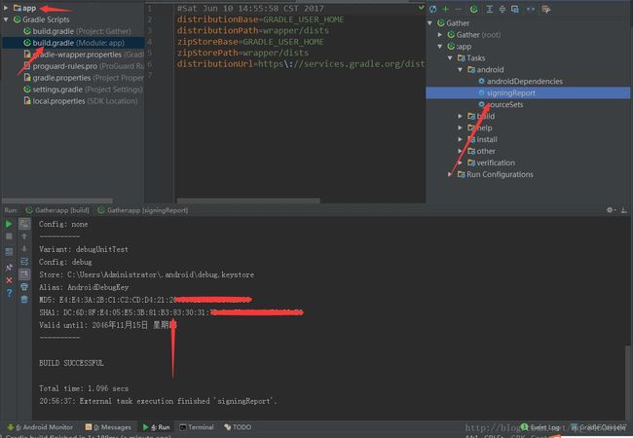Click the minus Detach project icon
The height and width of the screenshot is (438, 633).
coord(459,9)
